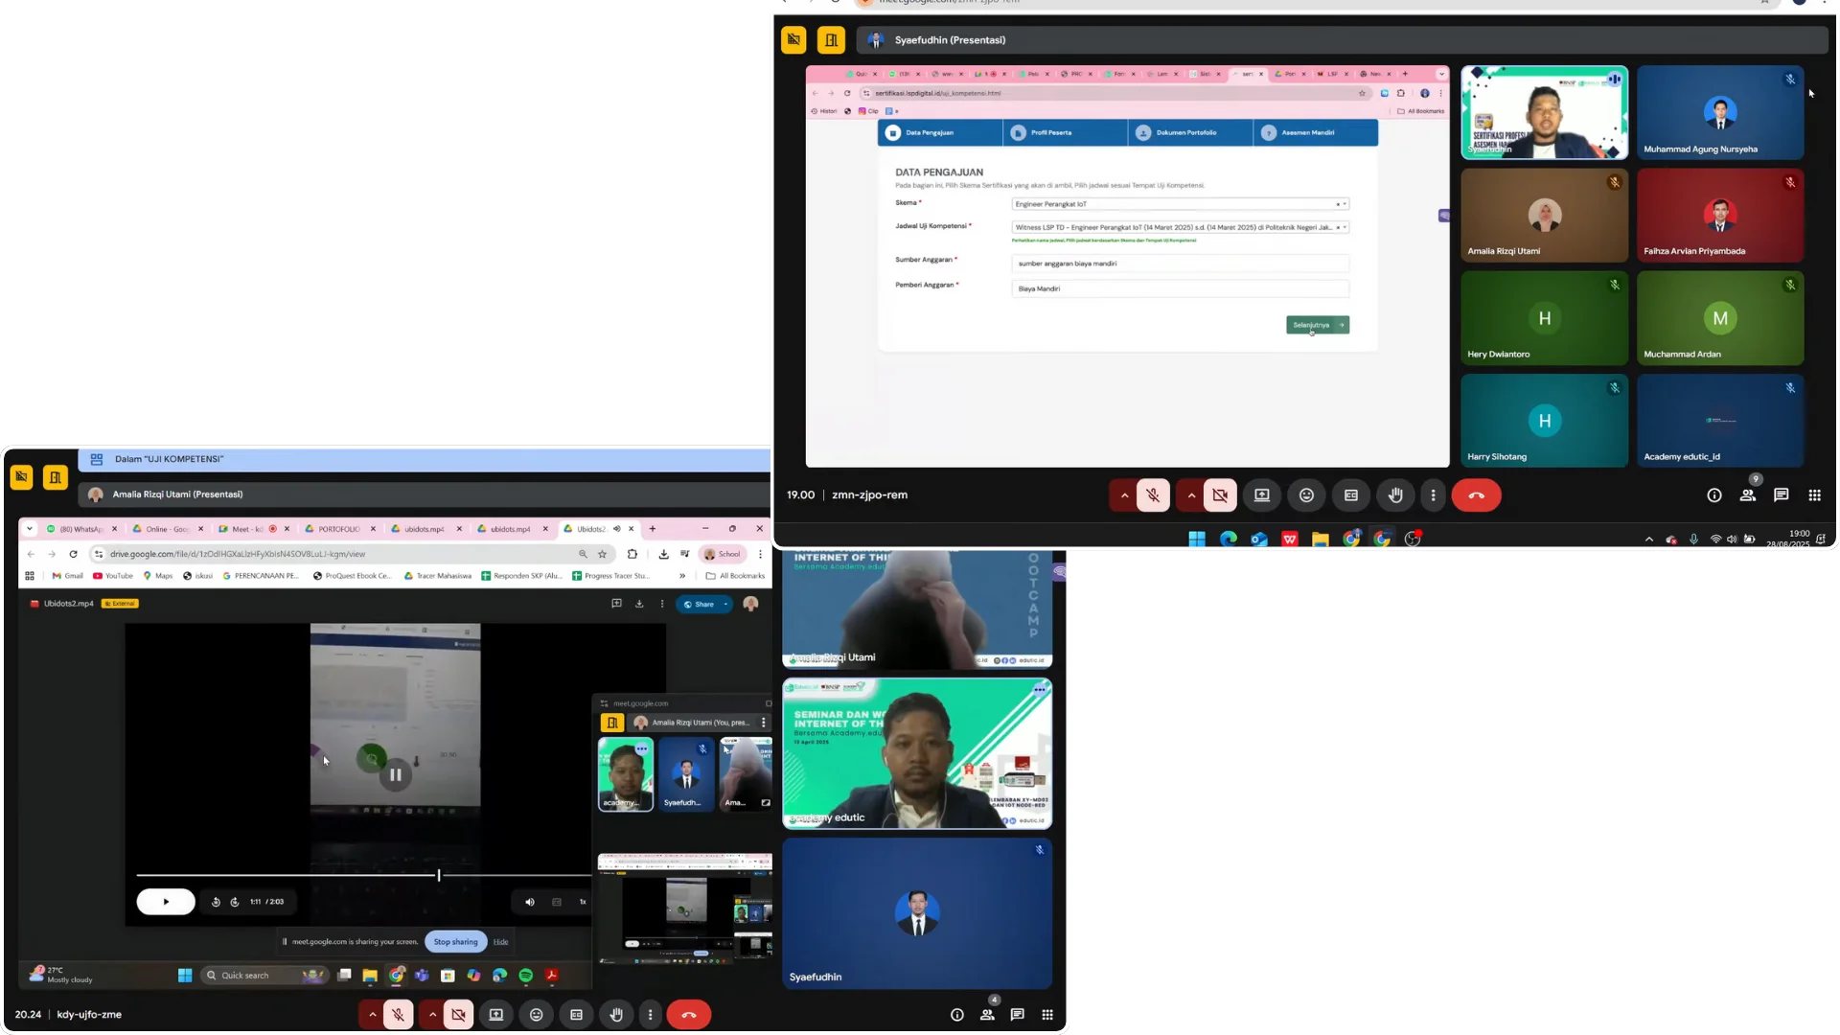Viewport: 1840px width, 1035px height.
Task: Click present screen icon in zmn-zjpo-rem meeting
Action: point(1262,495)
